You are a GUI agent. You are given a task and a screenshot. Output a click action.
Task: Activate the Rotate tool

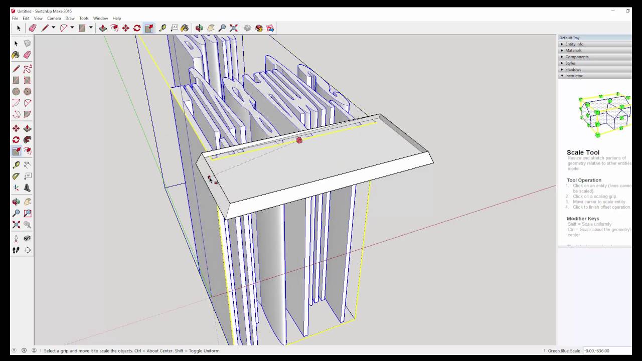tap(137, 28)
